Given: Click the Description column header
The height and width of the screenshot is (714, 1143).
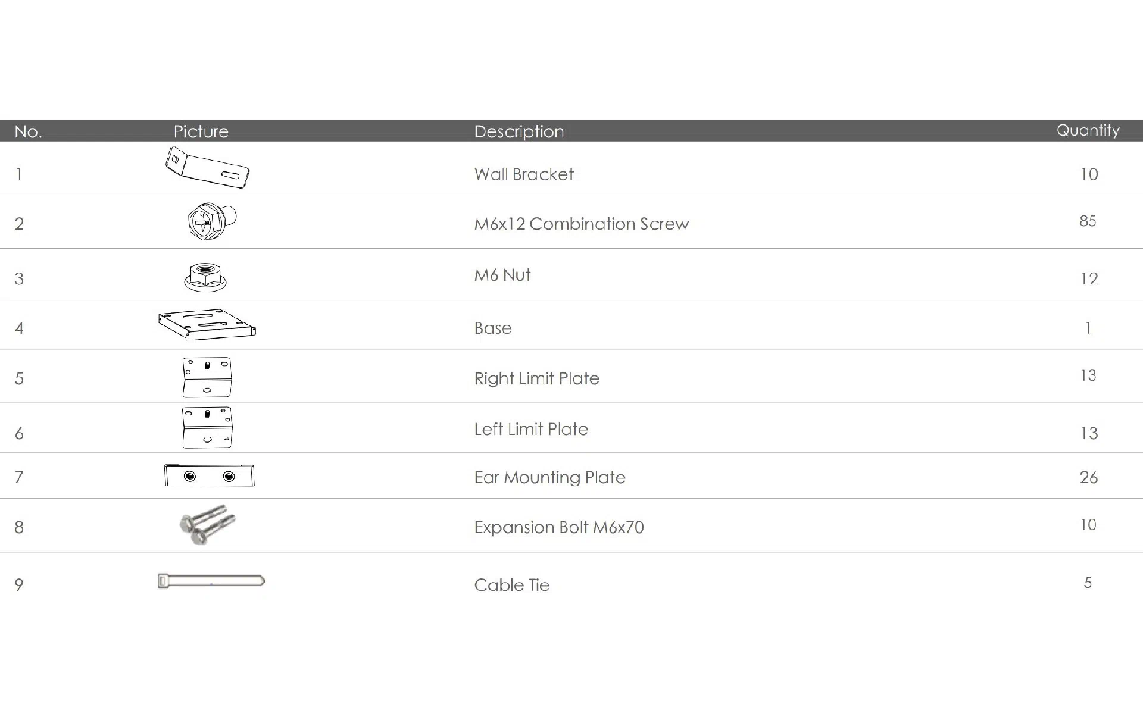Looking at the screenshot, I should [x=519, y=131].
